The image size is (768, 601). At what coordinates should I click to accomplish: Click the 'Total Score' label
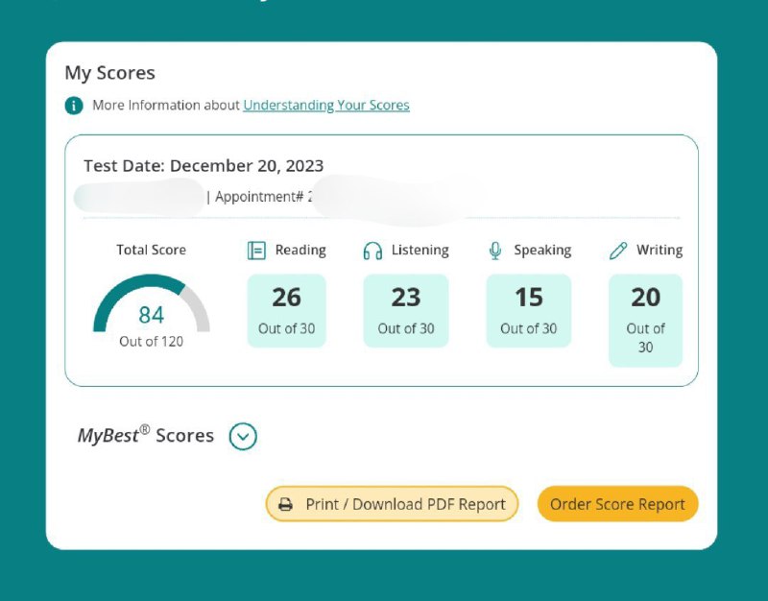pos(152,250)
